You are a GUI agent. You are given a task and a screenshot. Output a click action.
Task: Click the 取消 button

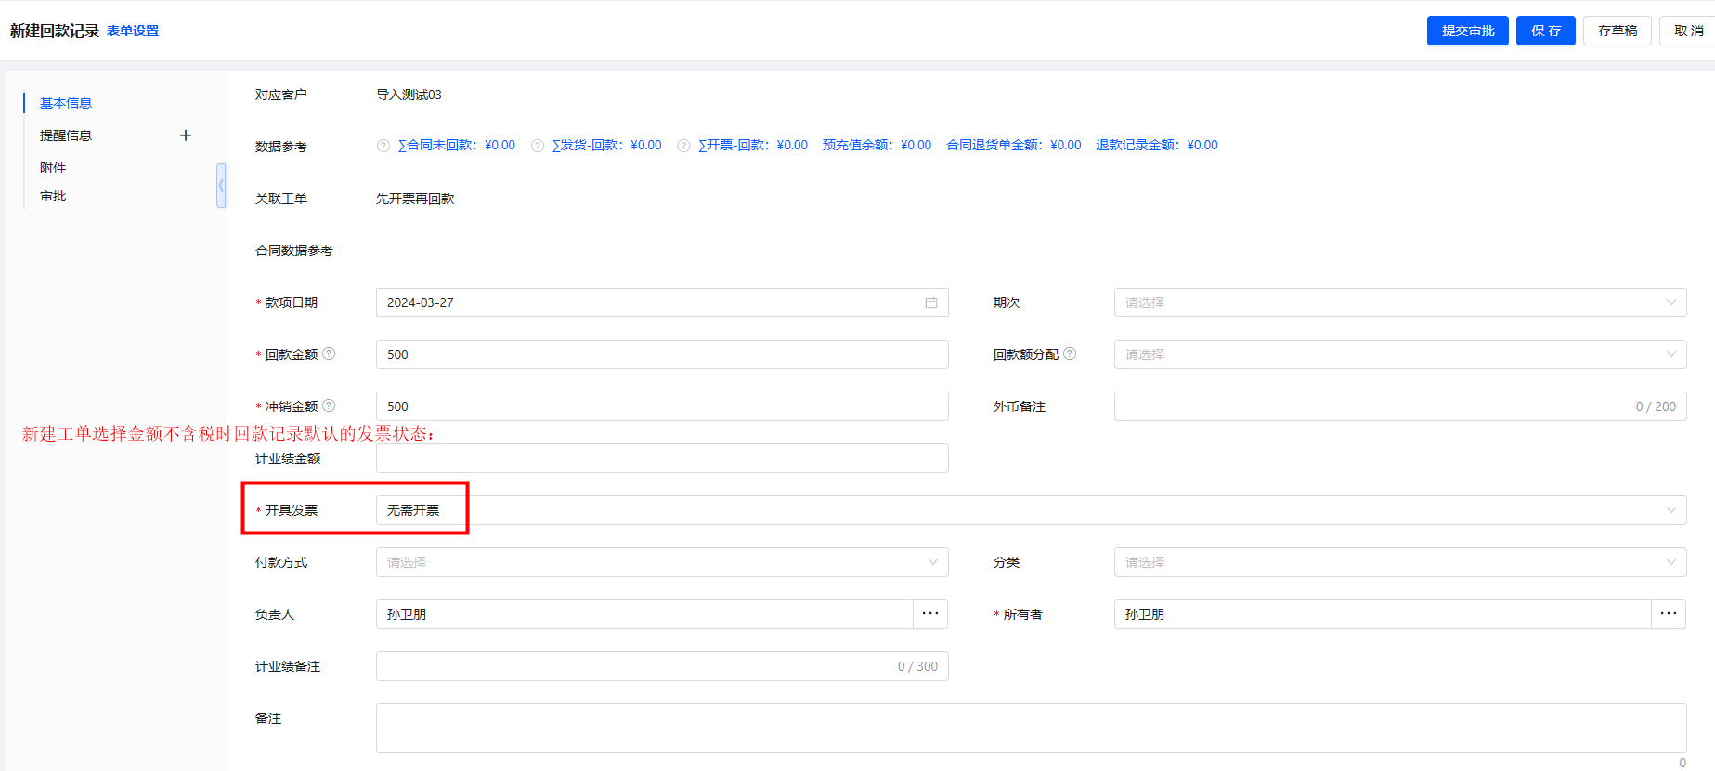[x=1688, y=31]
